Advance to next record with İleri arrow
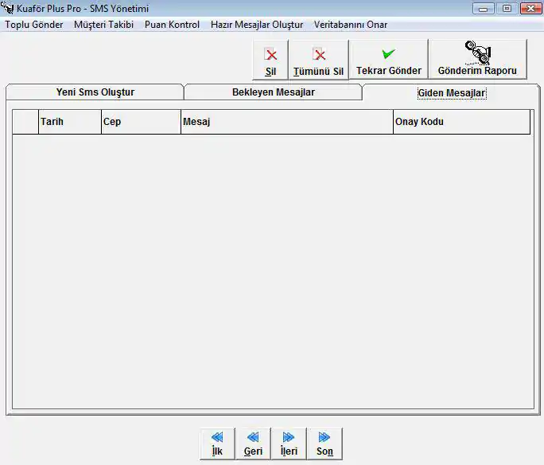The height and width of the screenshot is (465, 544). pos(289,438)
